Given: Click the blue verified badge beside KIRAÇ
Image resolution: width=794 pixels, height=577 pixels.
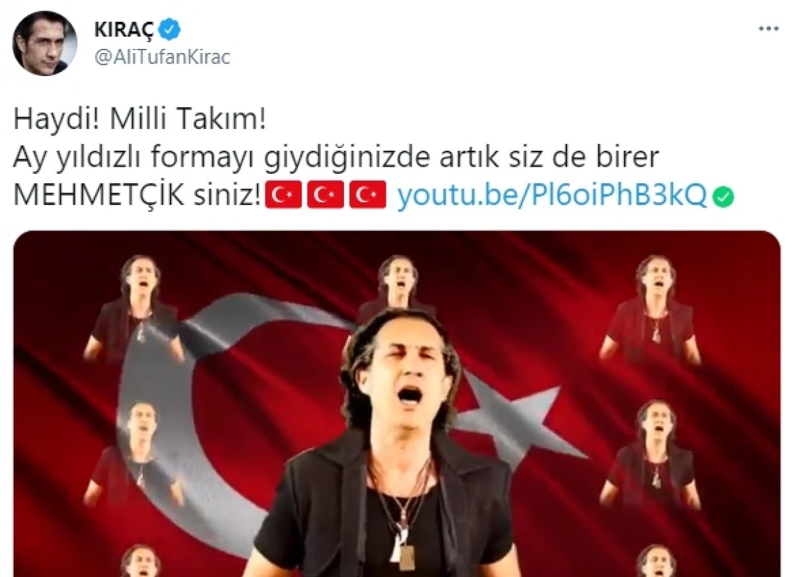Looking at the screenshot, I should (x=173, y=30).
